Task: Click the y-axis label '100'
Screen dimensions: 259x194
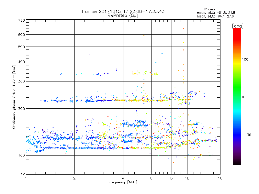Action: [x=22, y=156]
